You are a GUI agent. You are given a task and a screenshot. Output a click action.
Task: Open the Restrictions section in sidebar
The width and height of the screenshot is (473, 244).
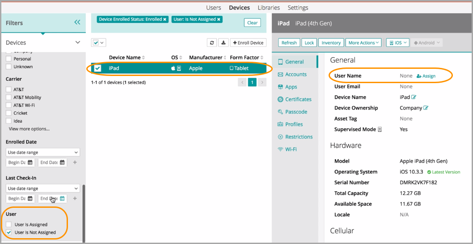299,137
